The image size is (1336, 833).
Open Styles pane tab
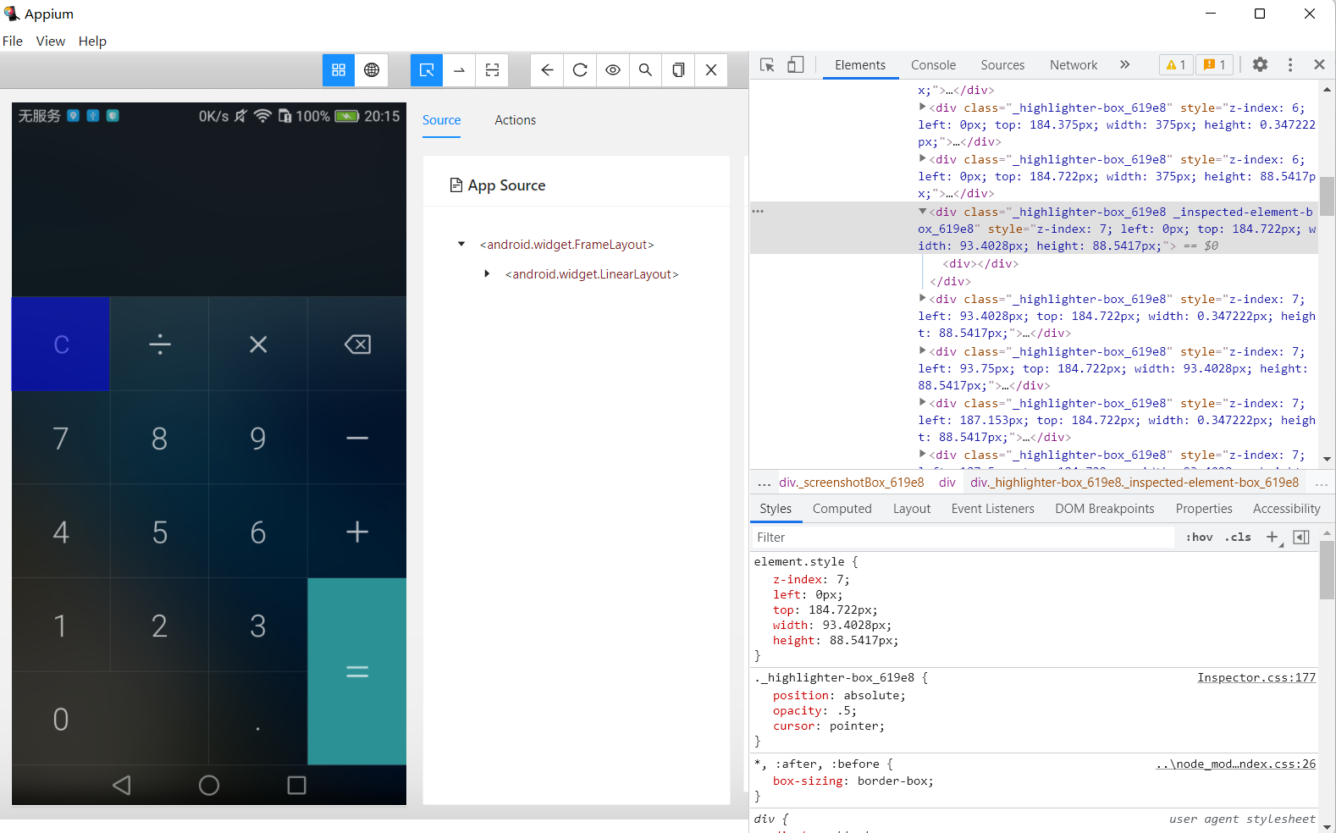[776, 509]
